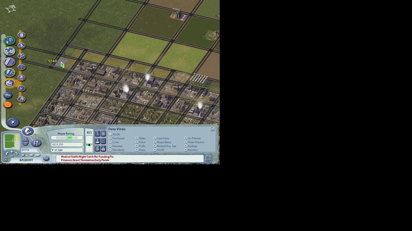412x231 pixels.
Task: Choose the Education buildings submenu icon
Action: click(22, 56)
